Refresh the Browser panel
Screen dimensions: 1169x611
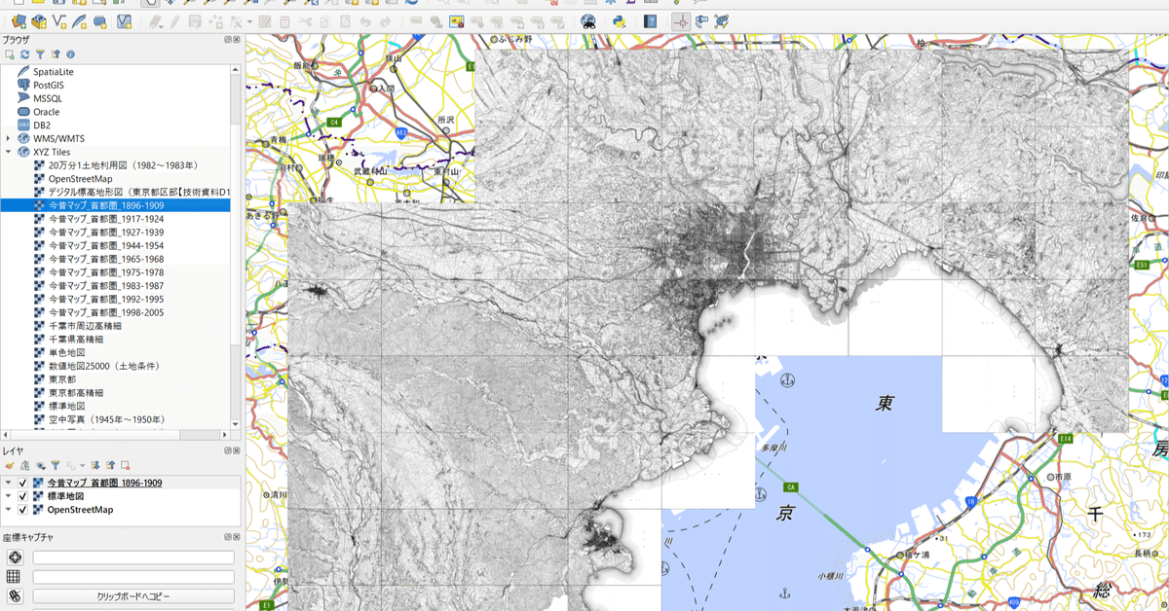click(x=25, y=54)
